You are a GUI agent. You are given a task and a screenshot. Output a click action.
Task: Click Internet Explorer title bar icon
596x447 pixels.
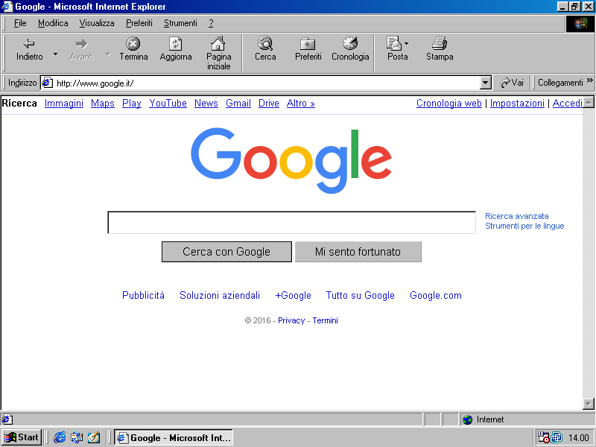7,7
